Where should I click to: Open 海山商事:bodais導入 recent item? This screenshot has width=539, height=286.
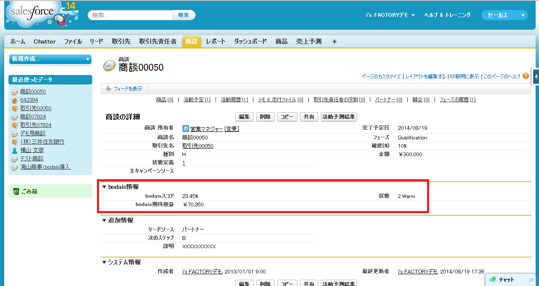45,167
